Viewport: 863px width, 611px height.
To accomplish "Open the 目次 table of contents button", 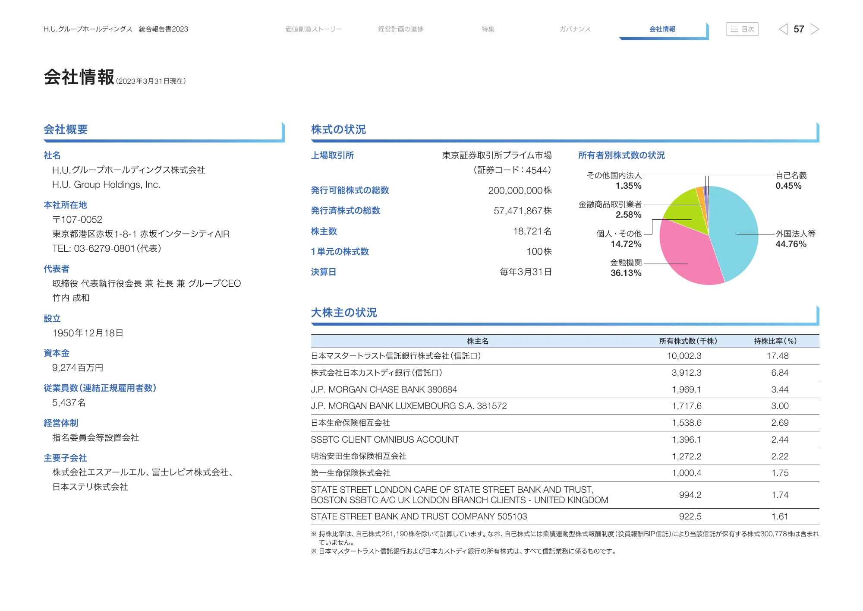I will [x=742, y=29].
